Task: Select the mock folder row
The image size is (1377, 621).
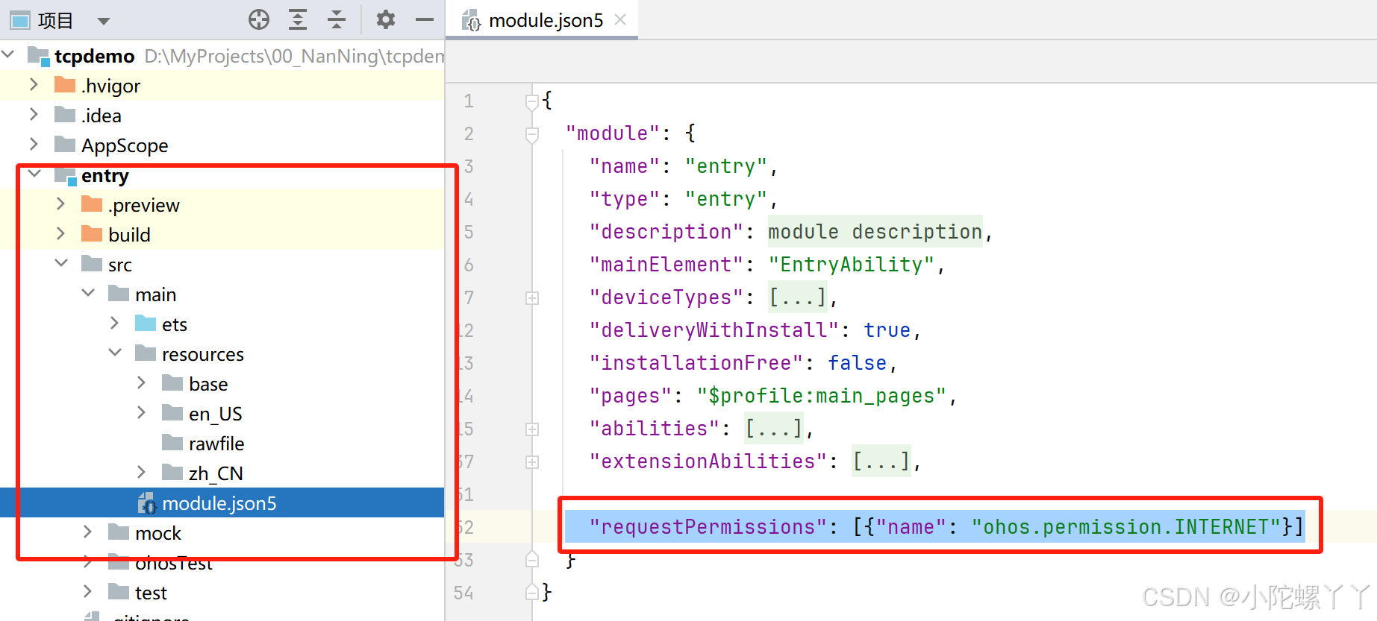Action: tap(222, 532)
